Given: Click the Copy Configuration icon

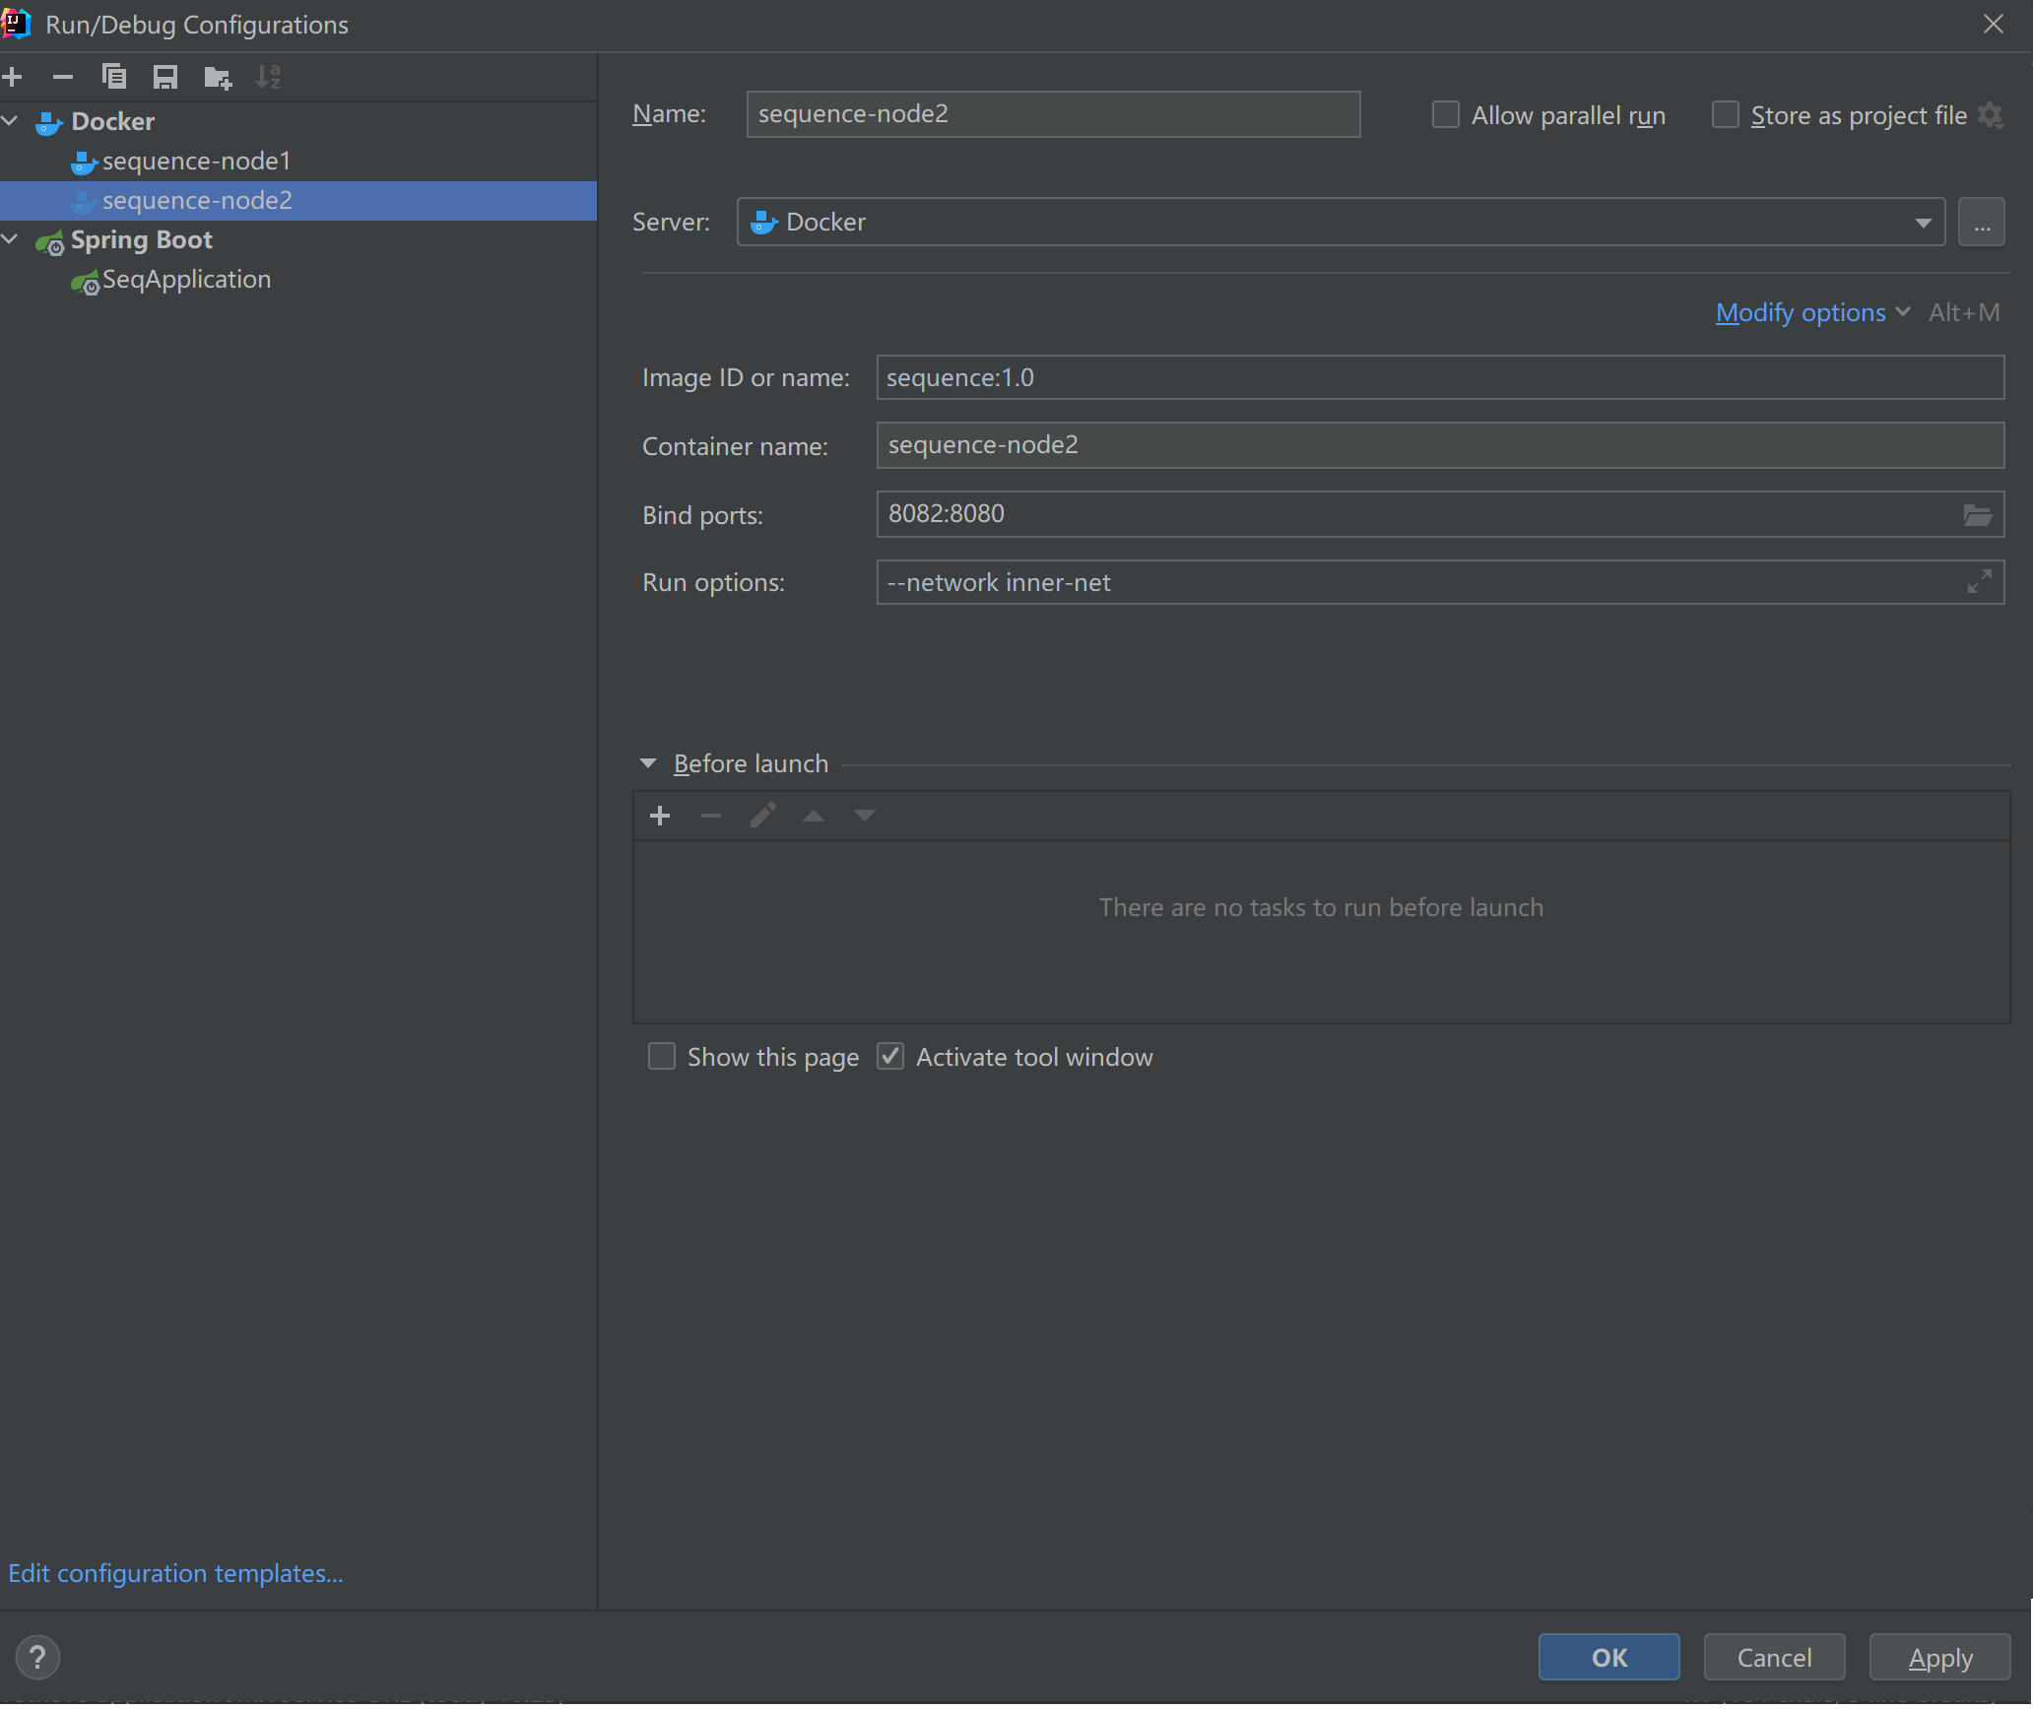Looking at the screenshot, I should (114, 77).
